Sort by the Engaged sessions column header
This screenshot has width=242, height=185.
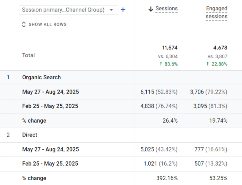(x=216, y=12)
